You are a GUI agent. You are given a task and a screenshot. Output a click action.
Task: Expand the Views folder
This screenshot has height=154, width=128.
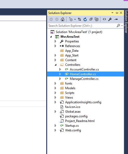coord(55,98)
